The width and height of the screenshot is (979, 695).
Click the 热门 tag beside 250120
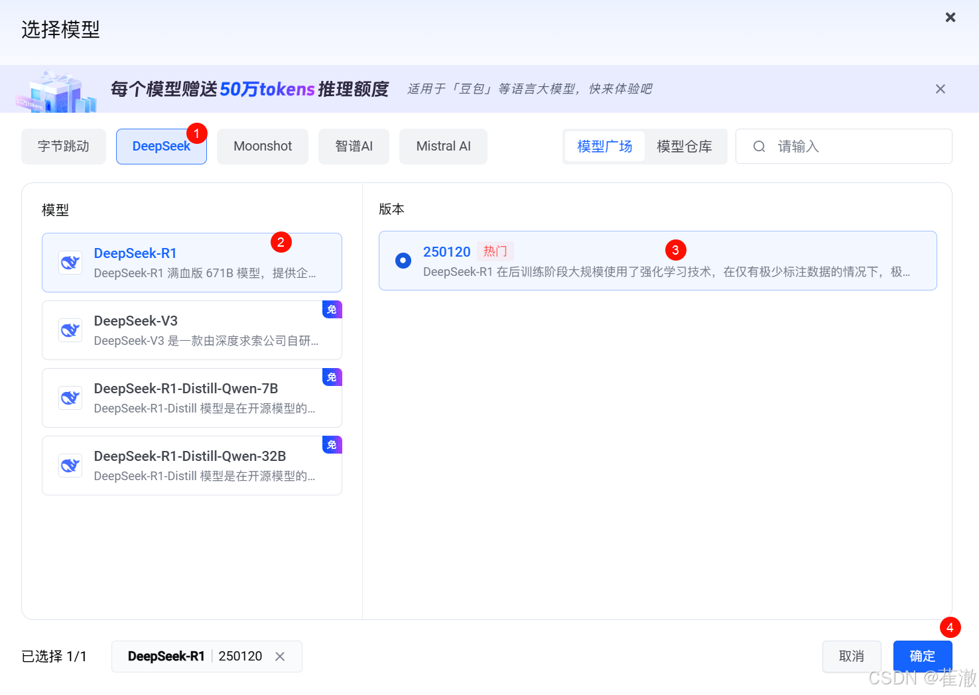[x=495, y=251]
